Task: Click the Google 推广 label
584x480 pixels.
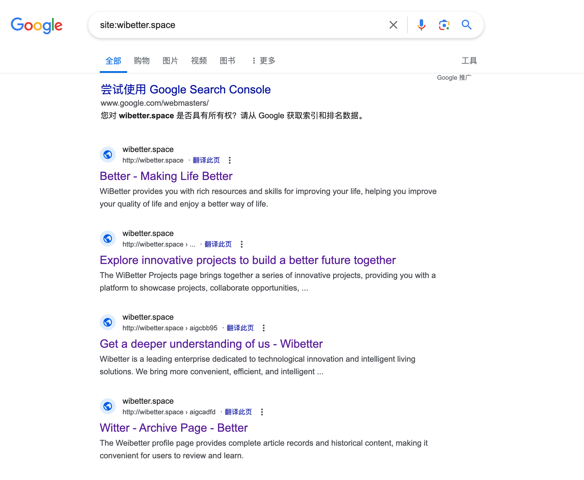Action: click(x=454, y=77)
